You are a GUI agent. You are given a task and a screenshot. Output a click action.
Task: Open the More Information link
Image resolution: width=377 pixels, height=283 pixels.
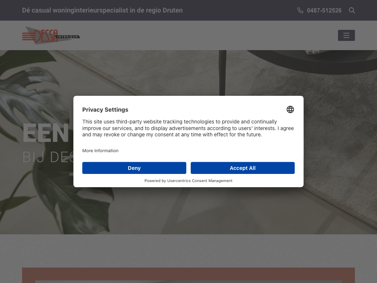click(x=100, y=151)
